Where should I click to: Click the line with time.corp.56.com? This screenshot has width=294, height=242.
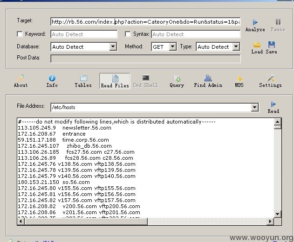[x=63, y=140]
